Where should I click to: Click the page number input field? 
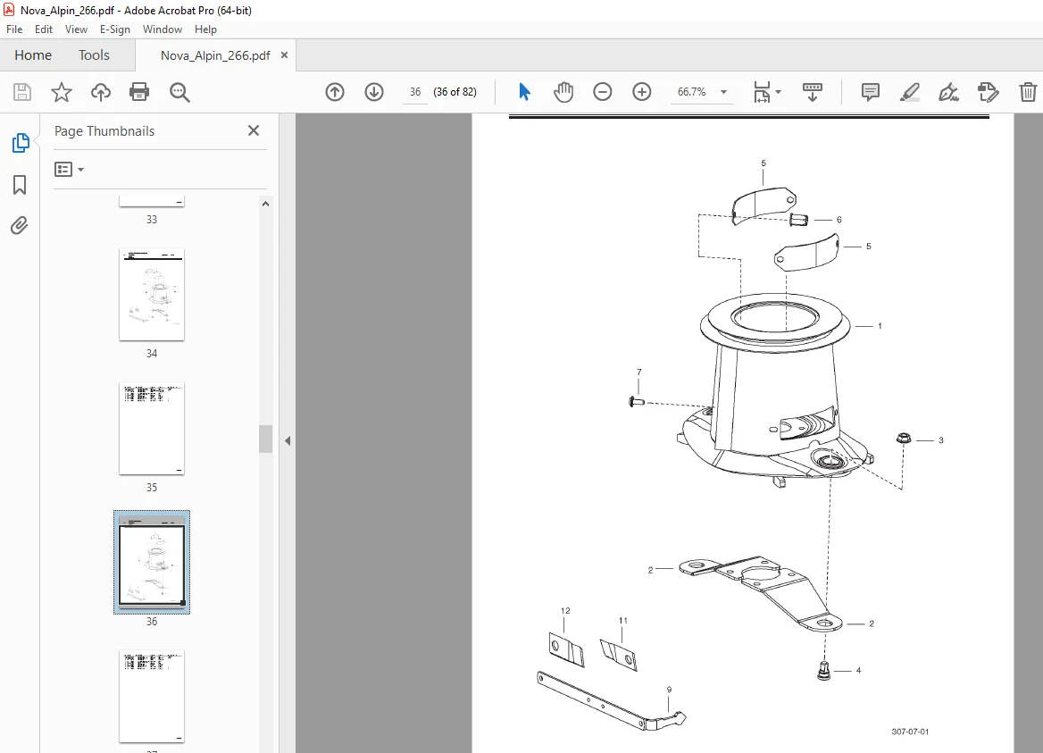415,92
